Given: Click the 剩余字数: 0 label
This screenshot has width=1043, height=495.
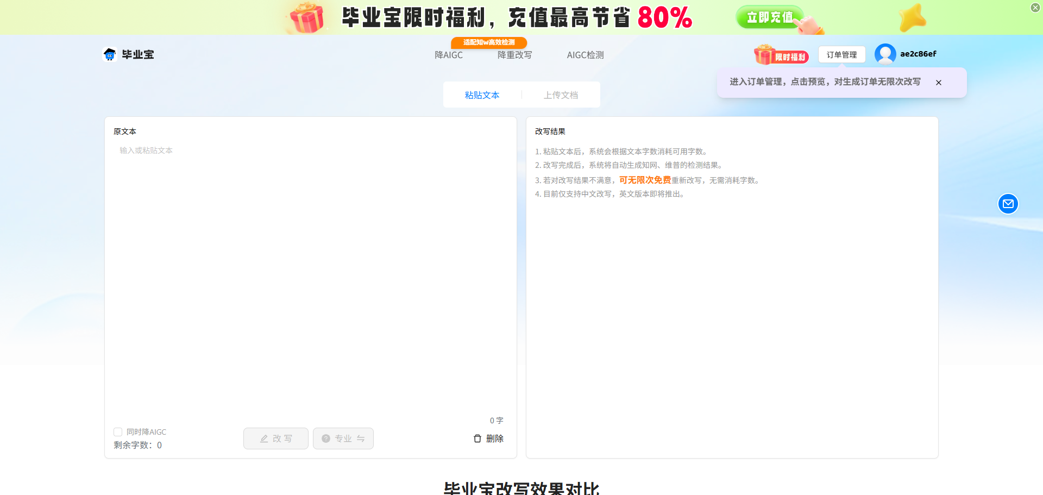Looking at the screenshot, I should pyautogui.click(x=137, y=445).
